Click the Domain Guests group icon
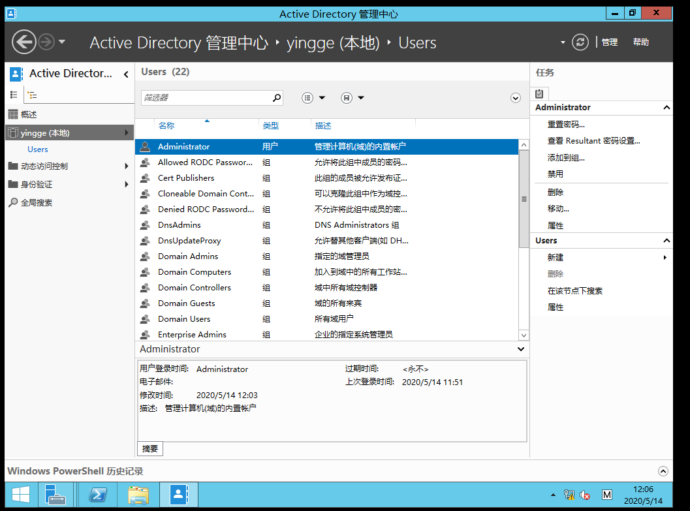 [145, 303]
